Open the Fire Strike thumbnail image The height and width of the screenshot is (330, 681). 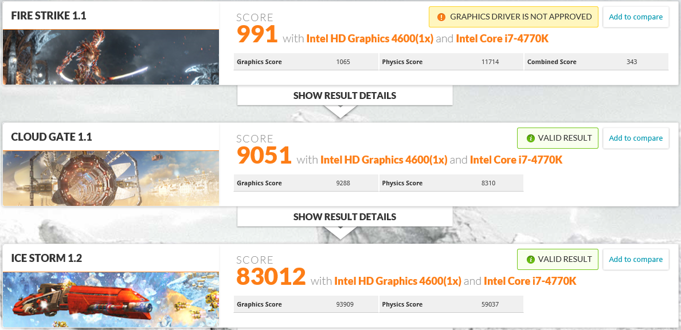click(111, 57)
